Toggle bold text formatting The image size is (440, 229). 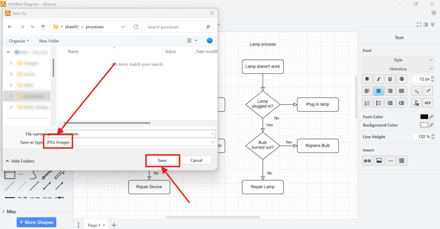pyautogui.click(x=367, y=79)
